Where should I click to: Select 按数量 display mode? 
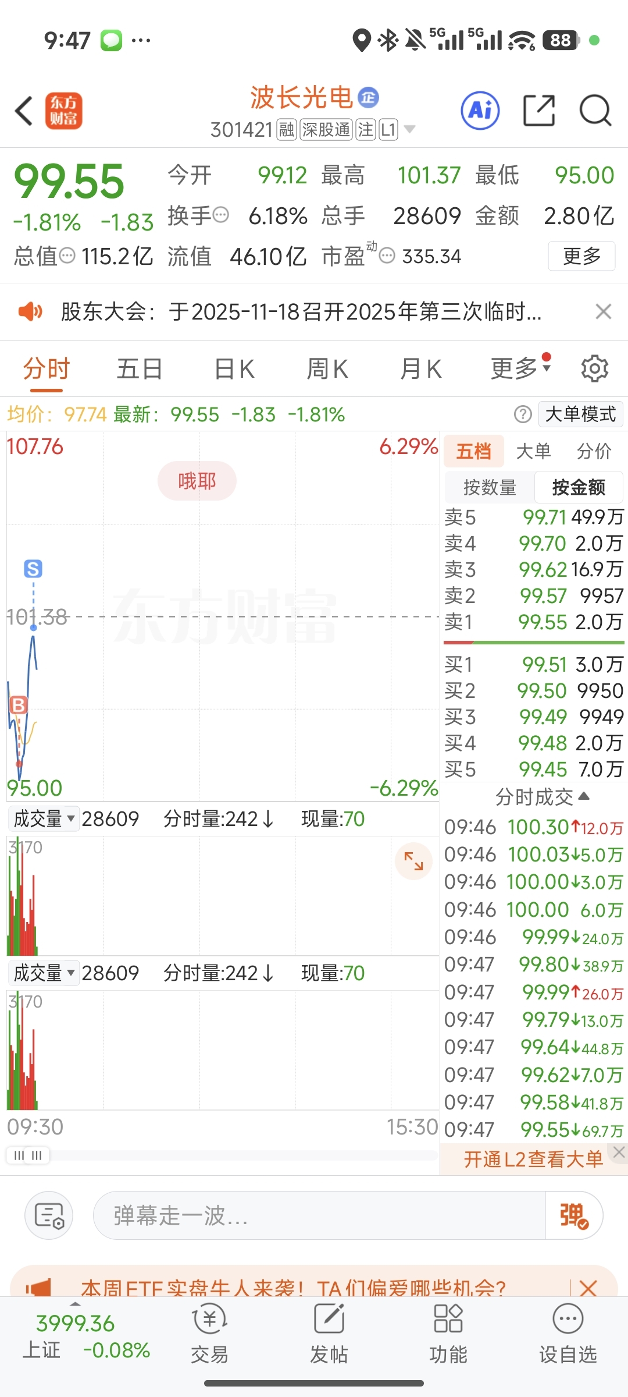pos(490,487)
